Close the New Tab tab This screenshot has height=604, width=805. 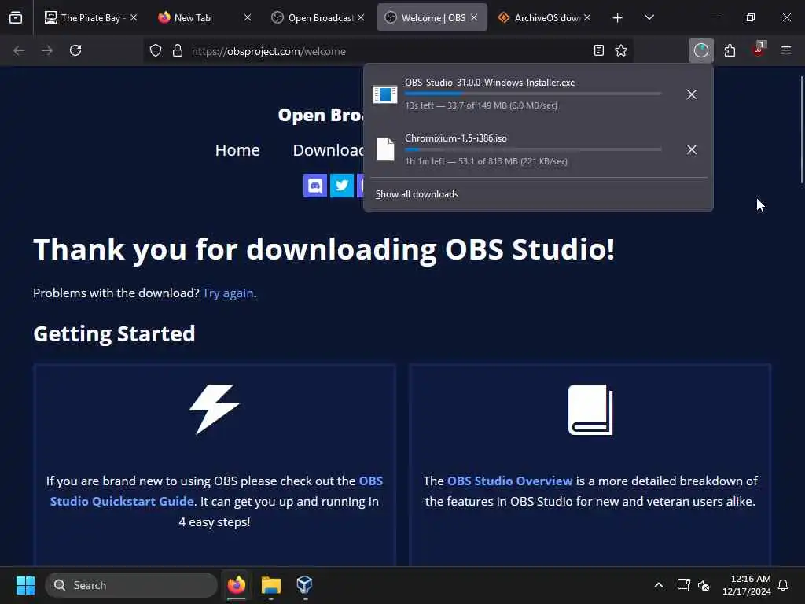248,17
